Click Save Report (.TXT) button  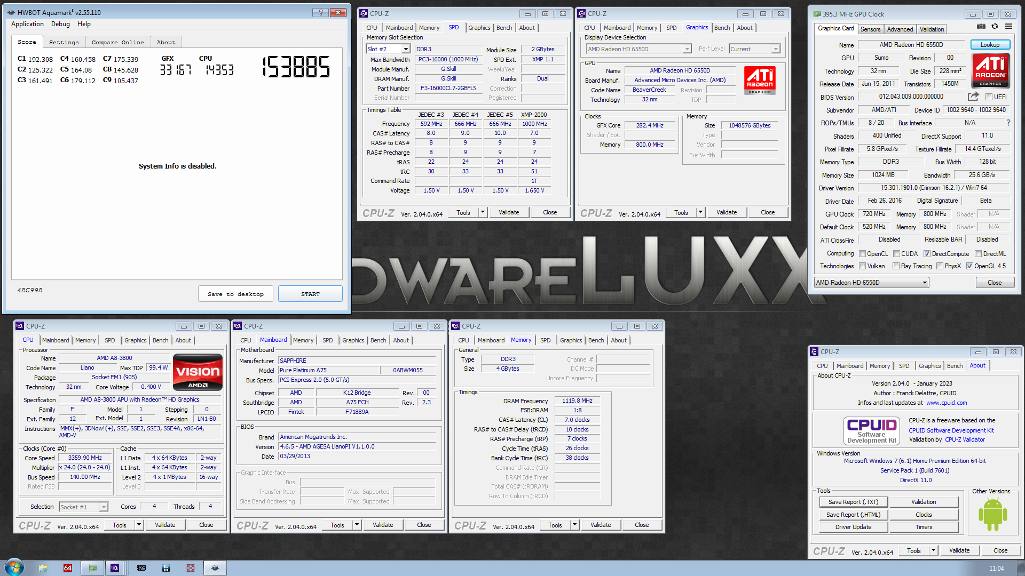pos(853,502)
